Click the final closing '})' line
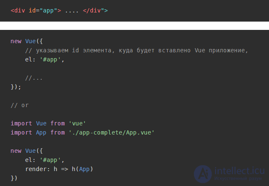269x186 pixels. pos(14,178)
